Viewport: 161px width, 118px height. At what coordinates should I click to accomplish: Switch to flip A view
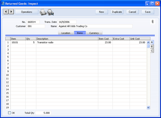pyautogui.click(x=152, y=42)
